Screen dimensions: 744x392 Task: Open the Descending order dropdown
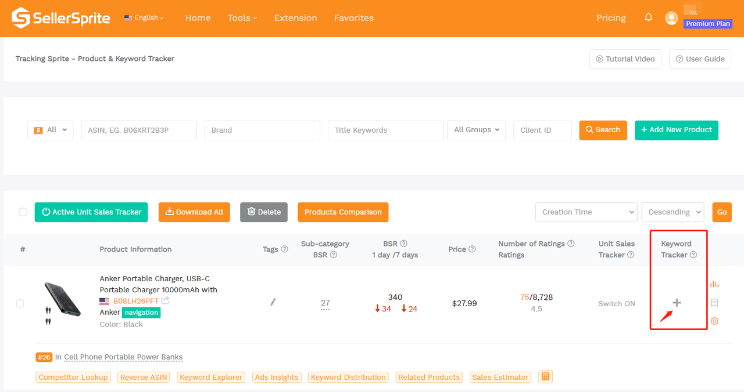pyautogui.click(x=673, y=212)
